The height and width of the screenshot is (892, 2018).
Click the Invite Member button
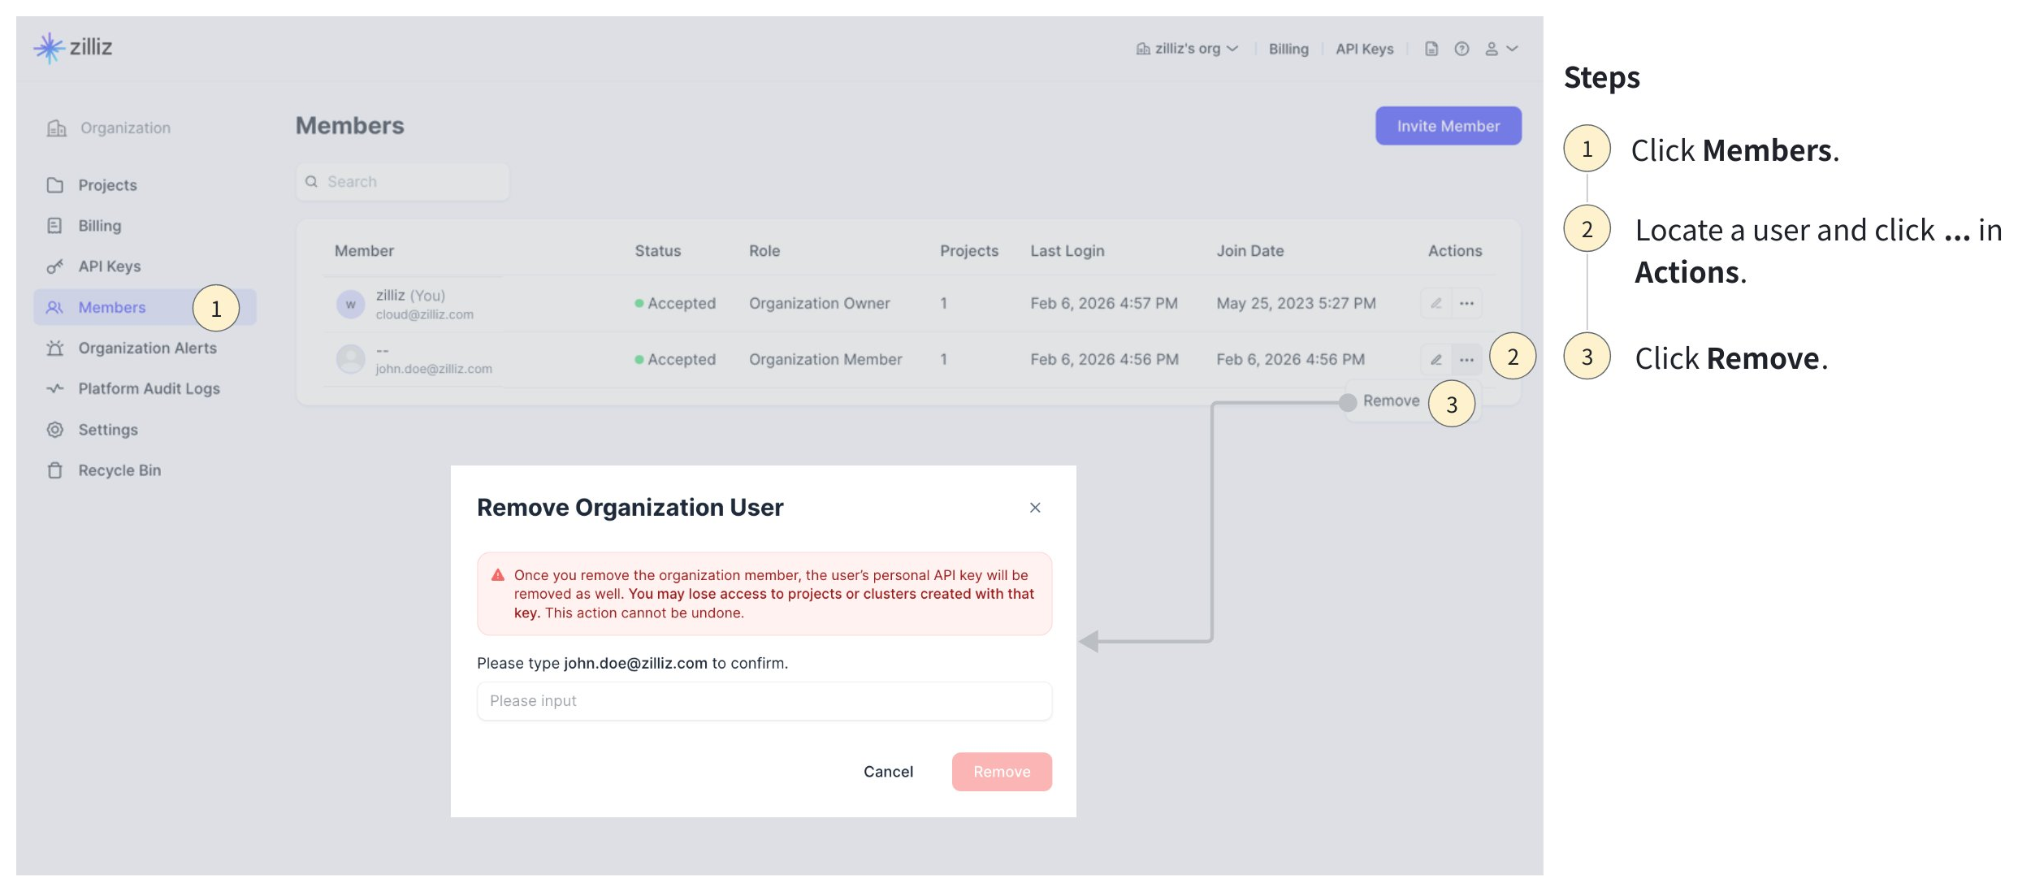(x=1448, y=126)
